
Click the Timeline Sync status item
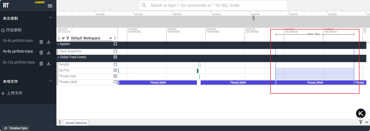16,128
